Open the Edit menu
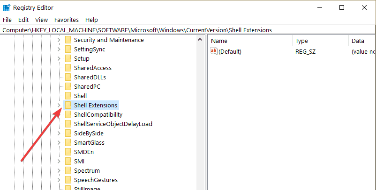 pos(23,20)
